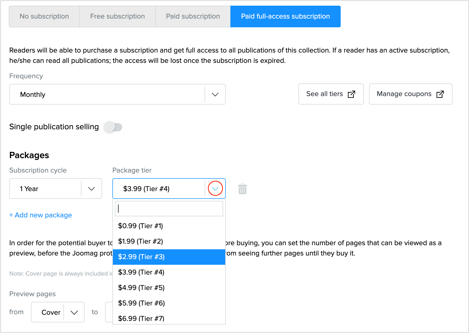
Task: Pick $4.99 (Tier #5) from list
Action: 141,288
